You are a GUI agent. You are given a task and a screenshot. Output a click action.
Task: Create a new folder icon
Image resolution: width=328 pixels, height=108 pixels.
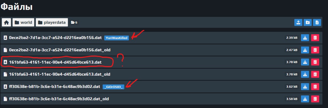click(x=308, y=23)
